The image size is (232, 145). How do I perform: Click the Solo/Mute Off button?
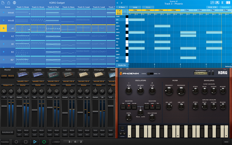[8, 132]
